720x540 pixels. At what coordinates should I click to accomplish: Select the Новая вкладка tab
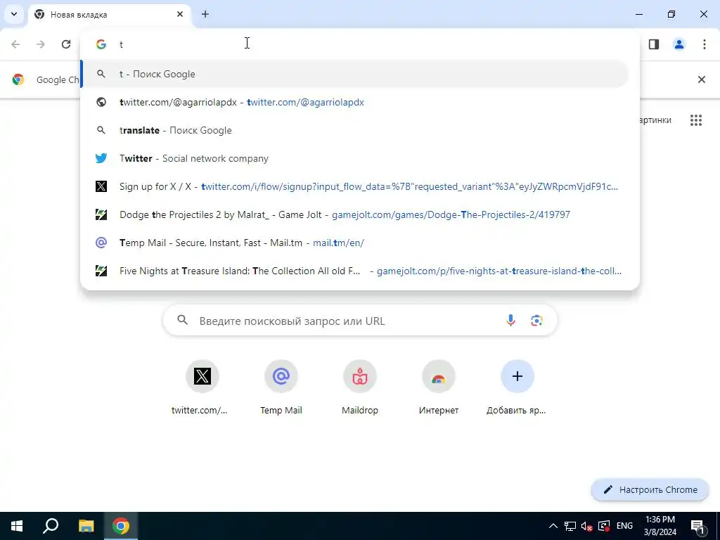pyautogui.click(x=109, y=15)
